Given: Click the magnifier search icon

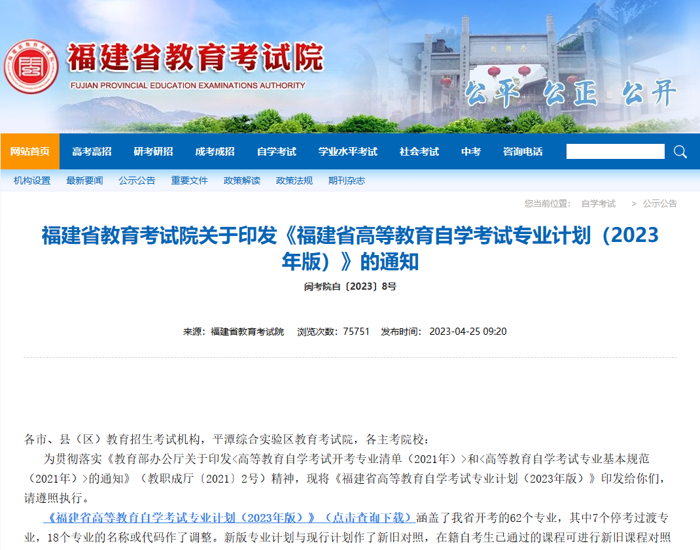Looking at the screenshot, I should click(x=680, y=152).
